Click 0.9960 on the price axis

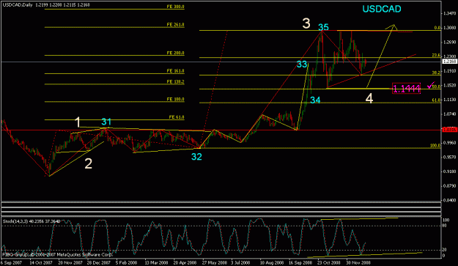point(450,143)
